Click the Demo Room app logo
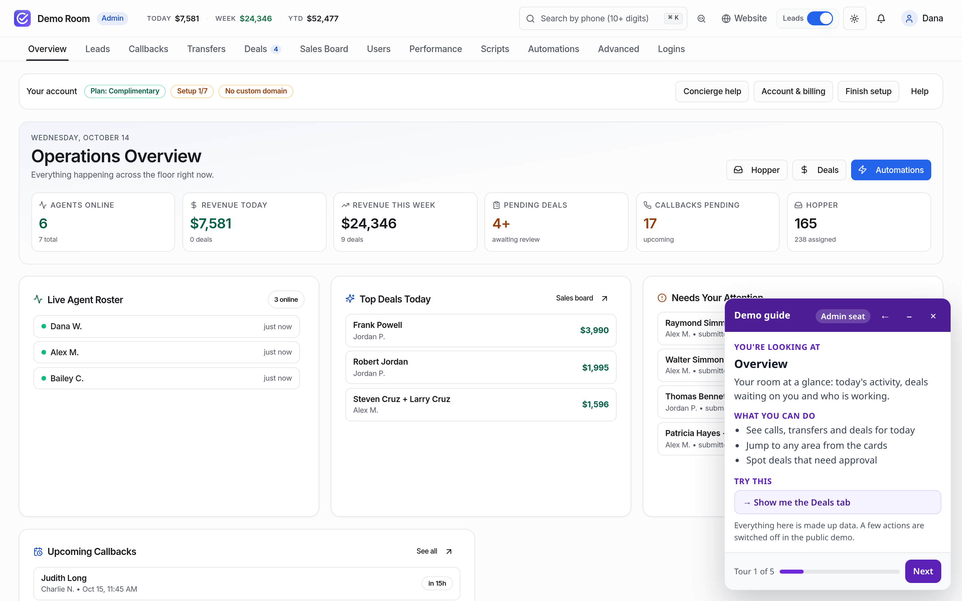The height and width of the screenshot is (601, 962). (x=22, y=18)
